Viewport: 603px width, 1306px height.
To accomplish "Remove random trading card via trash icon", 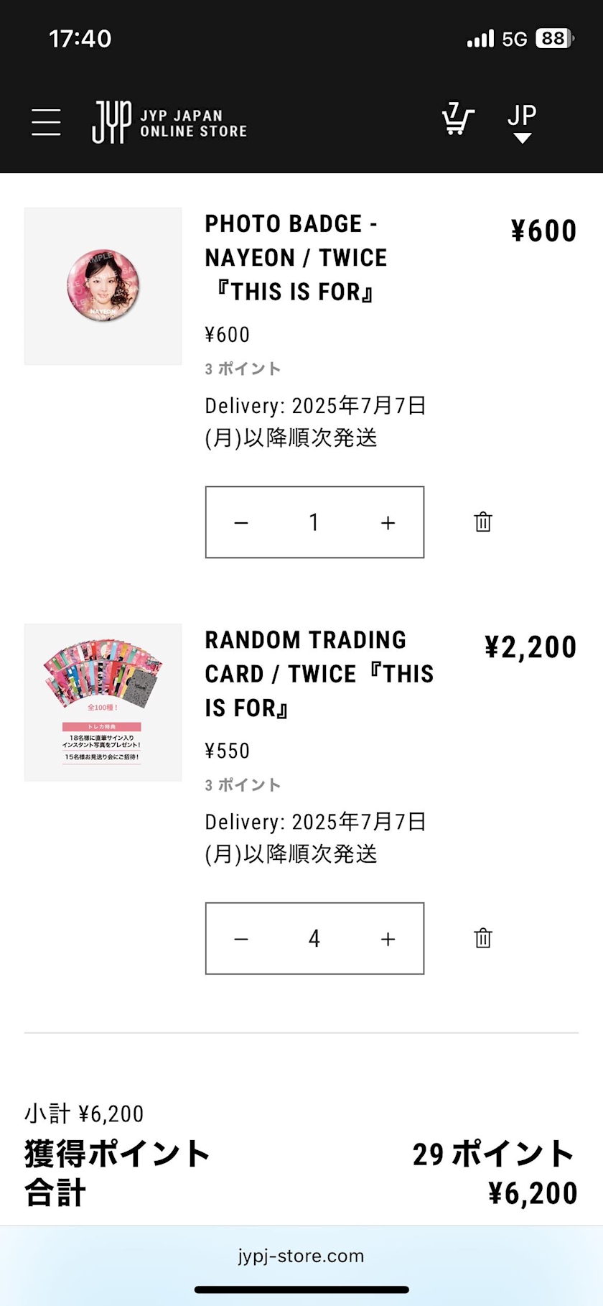I will pos(483,938).
